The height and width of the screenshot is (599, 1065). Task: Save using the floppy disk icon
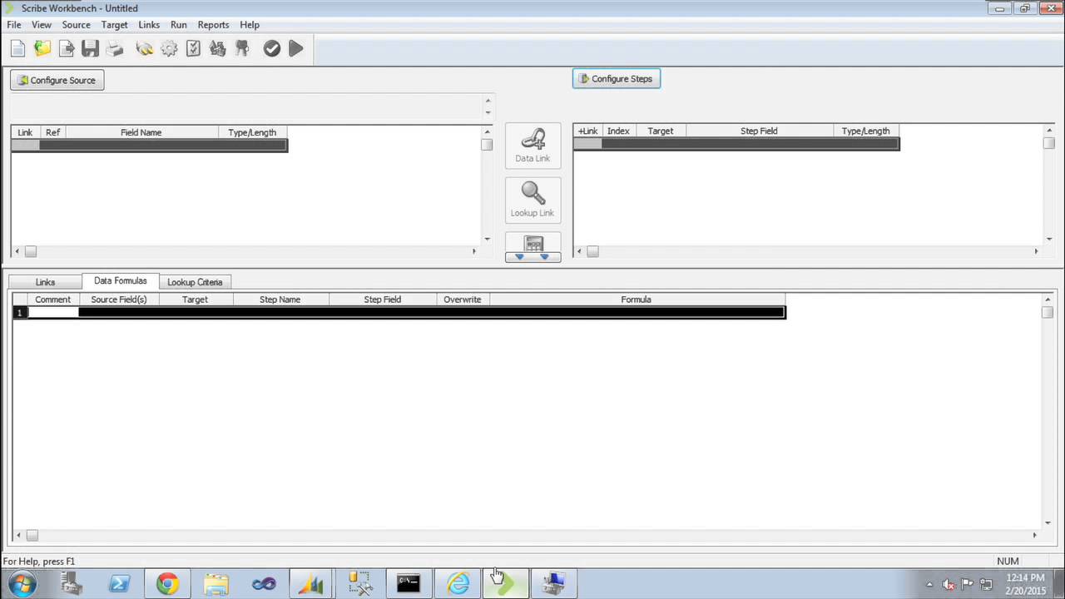[91, 49]
